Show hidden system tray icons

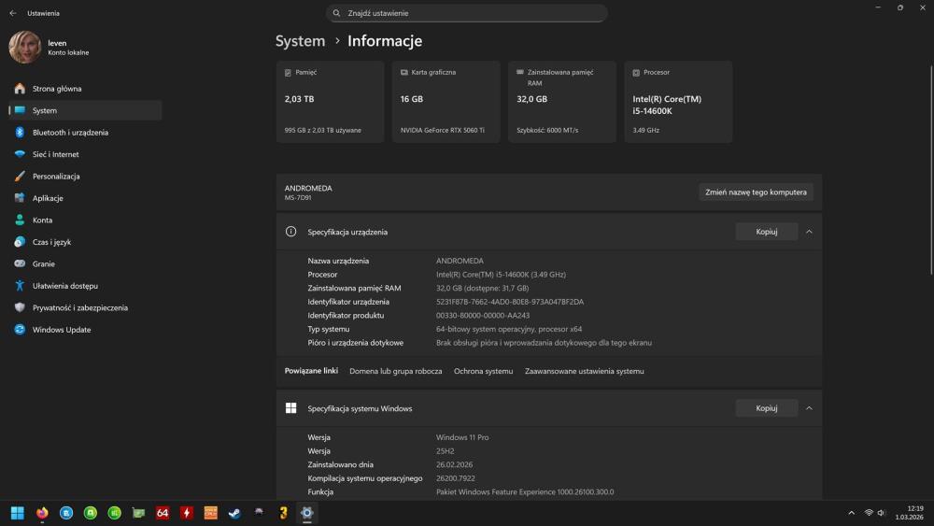[851, 513]
